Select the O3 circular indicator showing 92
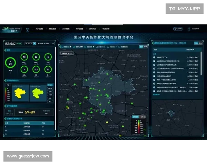 48,69
